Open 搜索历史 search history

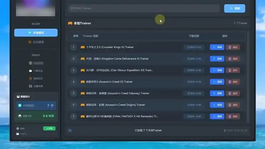[36, 78]
